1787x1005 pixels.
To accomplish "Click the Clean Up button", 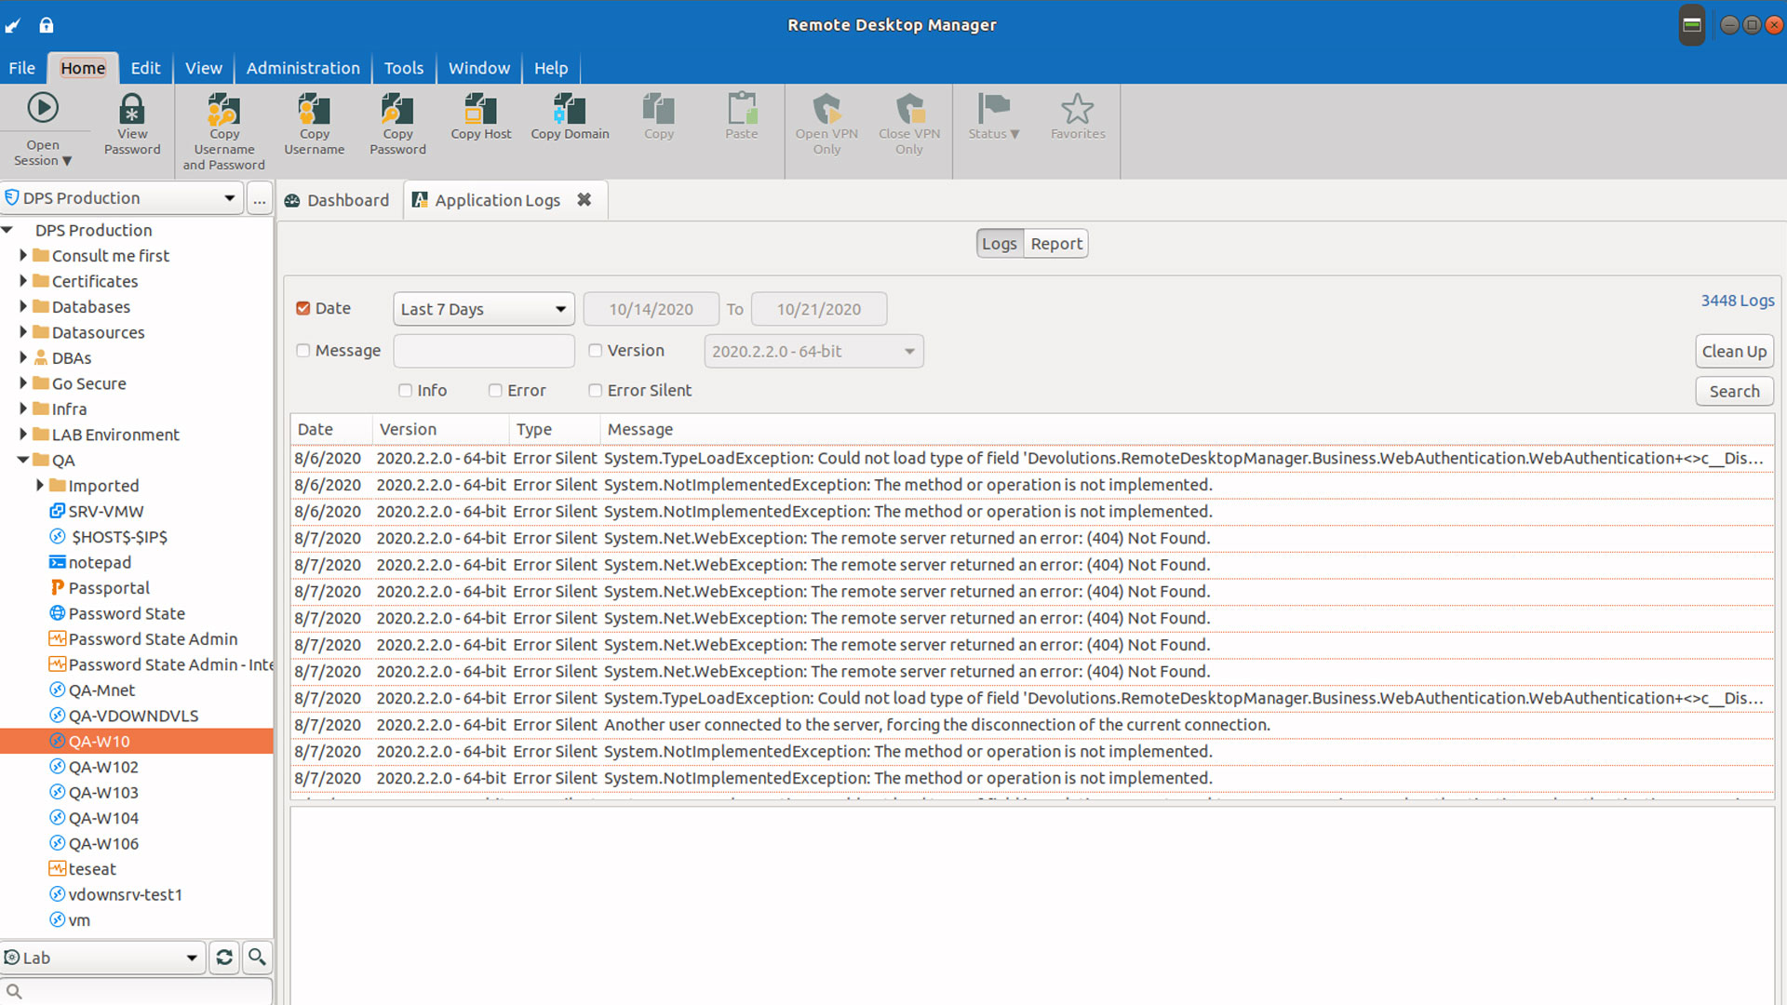I will pos(1734,351).
